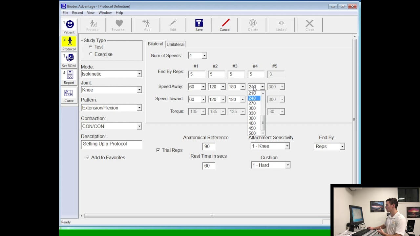The image size is (420, 236).
Task: Click the Delete toolbar icon
Action: (x=253, y=25)
